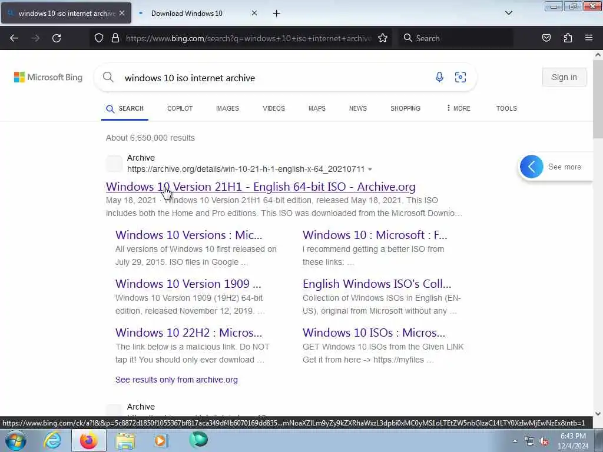Open the MORE search categories menu

coord(458,108)
